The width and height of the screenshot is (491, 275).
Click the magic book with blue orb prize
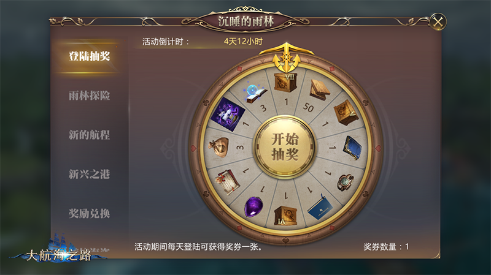pos(255,93)
